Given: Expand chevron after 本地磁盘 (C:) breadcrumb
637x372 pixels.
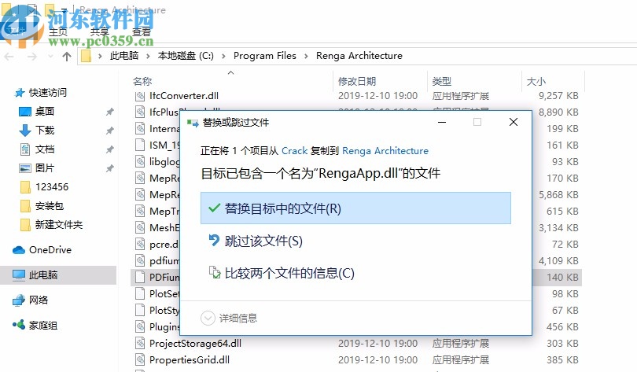Looking at the screenshot, I should (223, 56).
